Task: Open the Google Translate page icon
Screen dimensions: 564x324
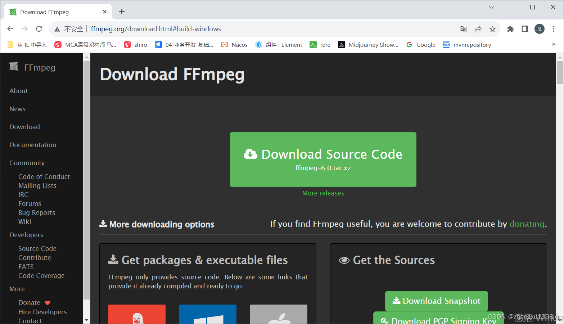Action: click(x=464, y=29)
